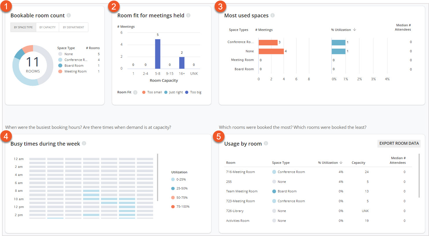The width and height of the screenshot is (429, 236).
Task: Click the Room Fit legend info icon
Action: click(135, 92)
